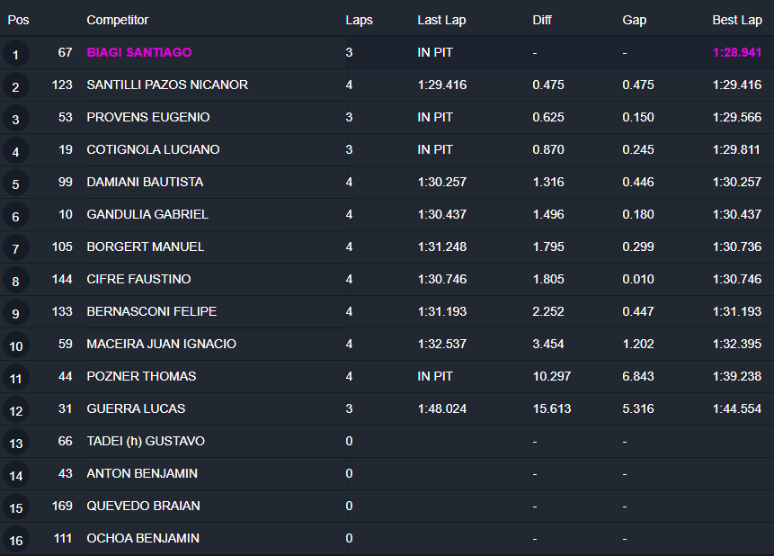Select competitor SANTILLI PAZOS NICANOR
Screen dimensions: 774x556
click(x=167, y=85)
